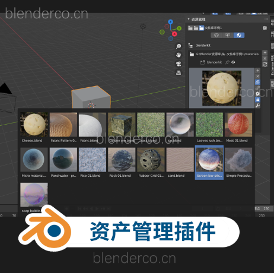Pick the Golden ore.blend cube thumbnail
The height and width of the screenshot is (273, 274).
coord(122,125)
